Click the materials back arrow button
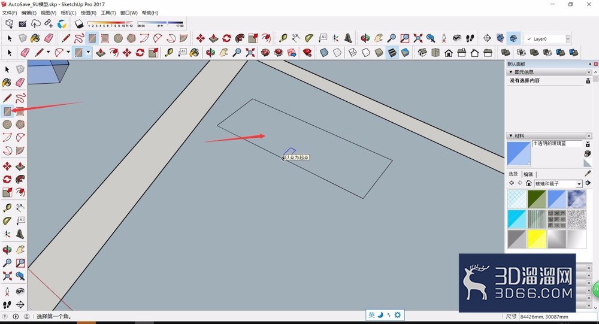Screen dimensions: 599x324 pos(512,183)
